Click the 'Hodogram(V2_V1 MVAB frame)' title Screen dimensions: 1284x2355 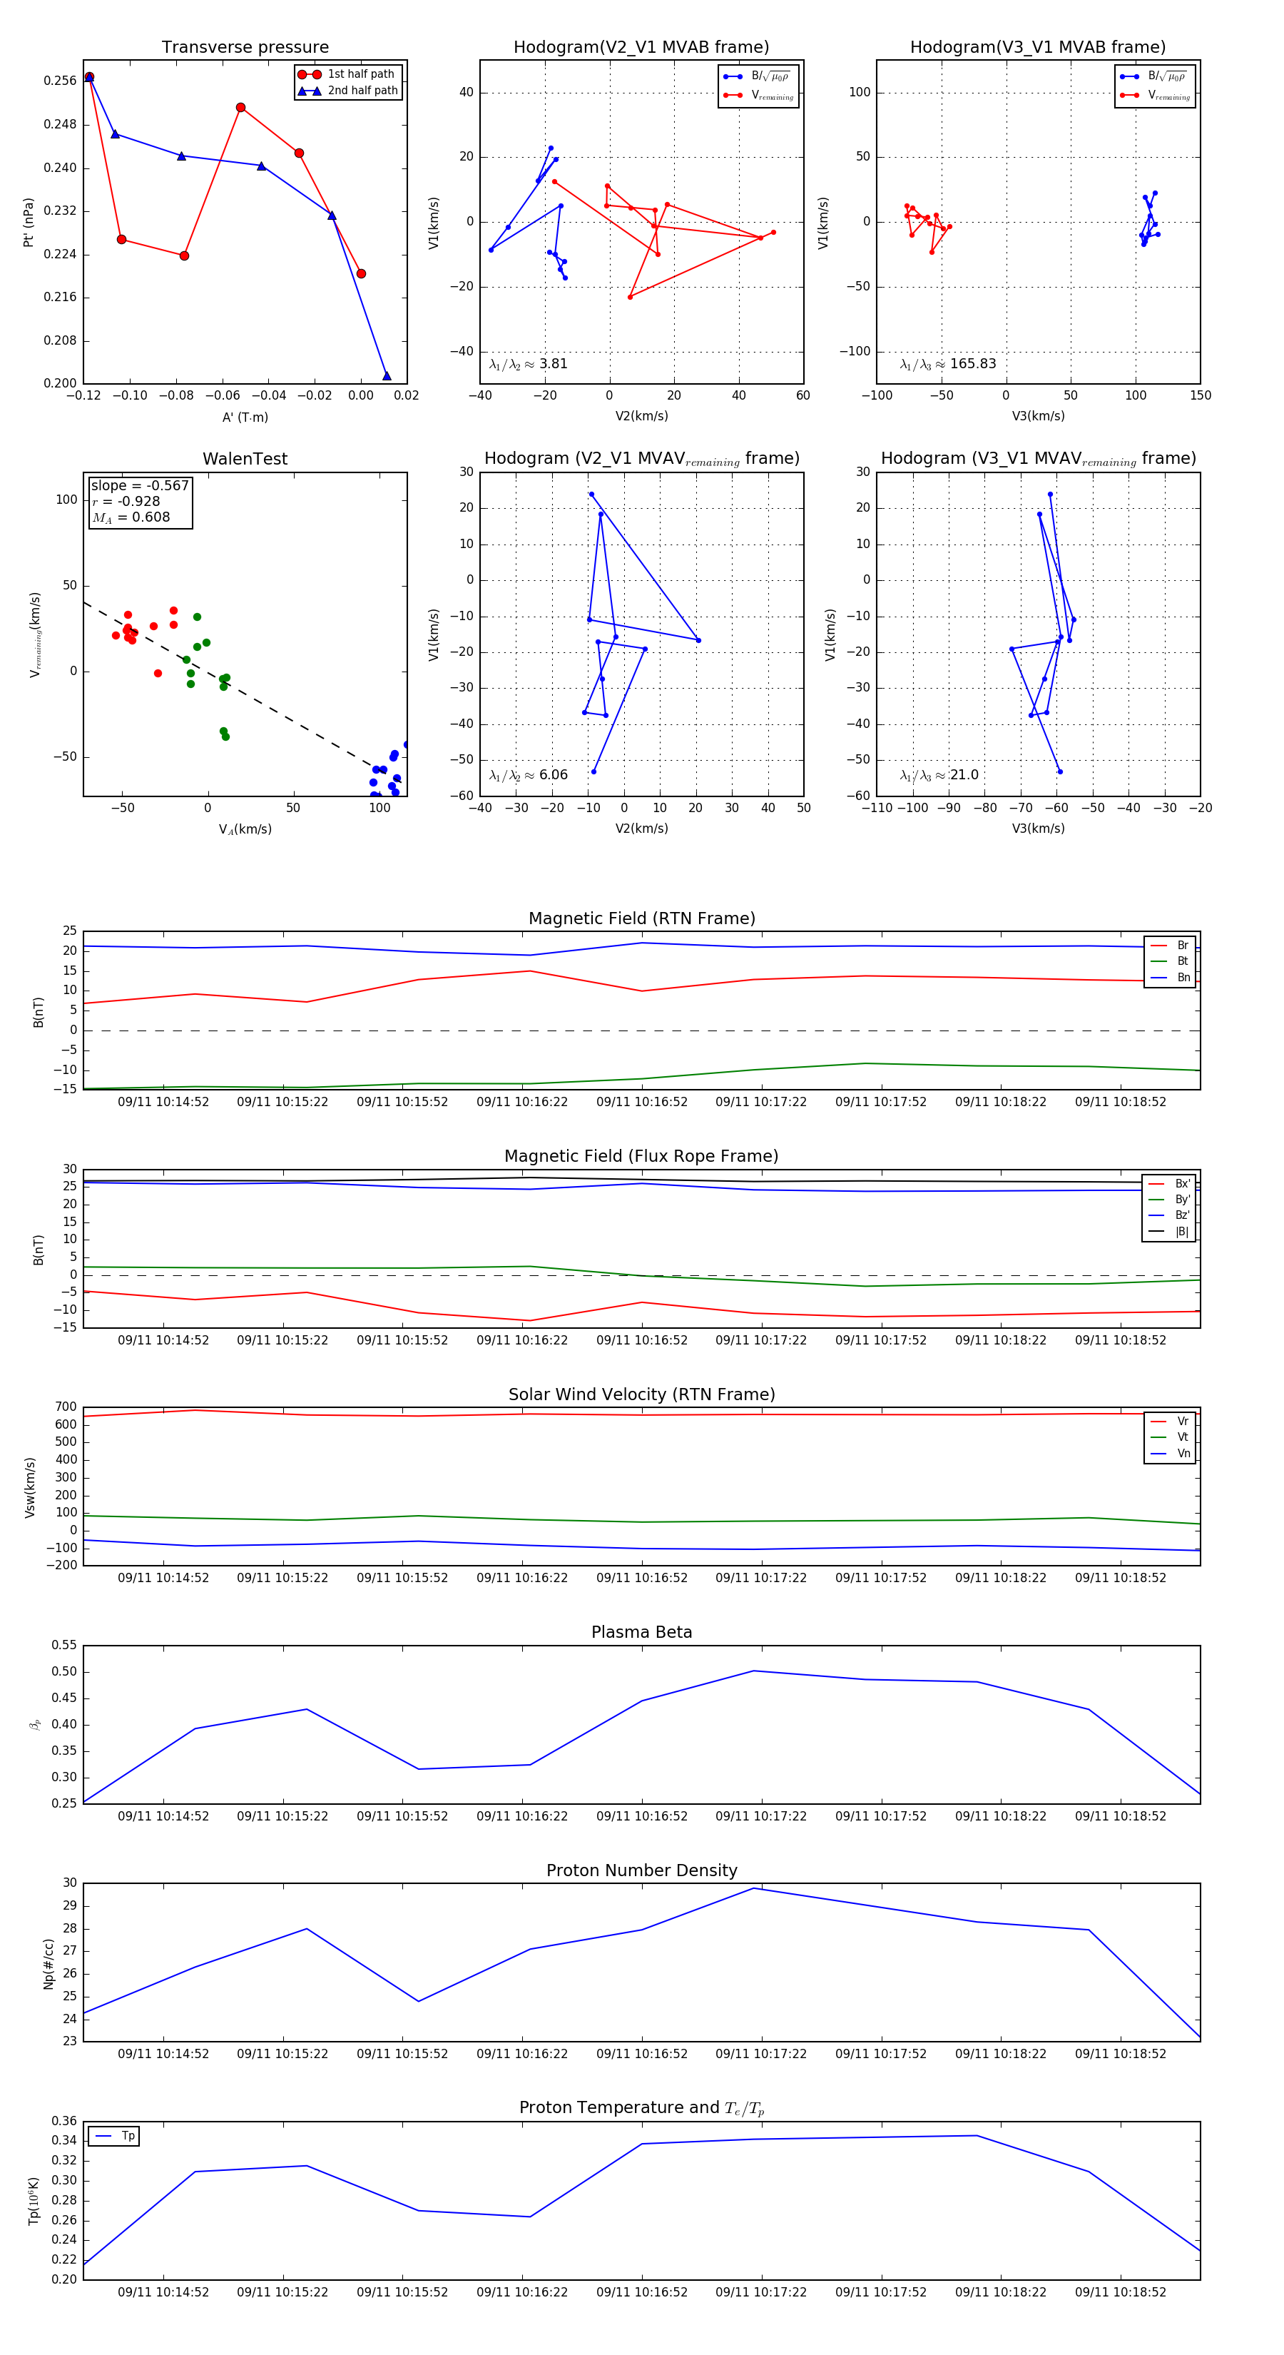pyautogui.click(x=641, y=48)
